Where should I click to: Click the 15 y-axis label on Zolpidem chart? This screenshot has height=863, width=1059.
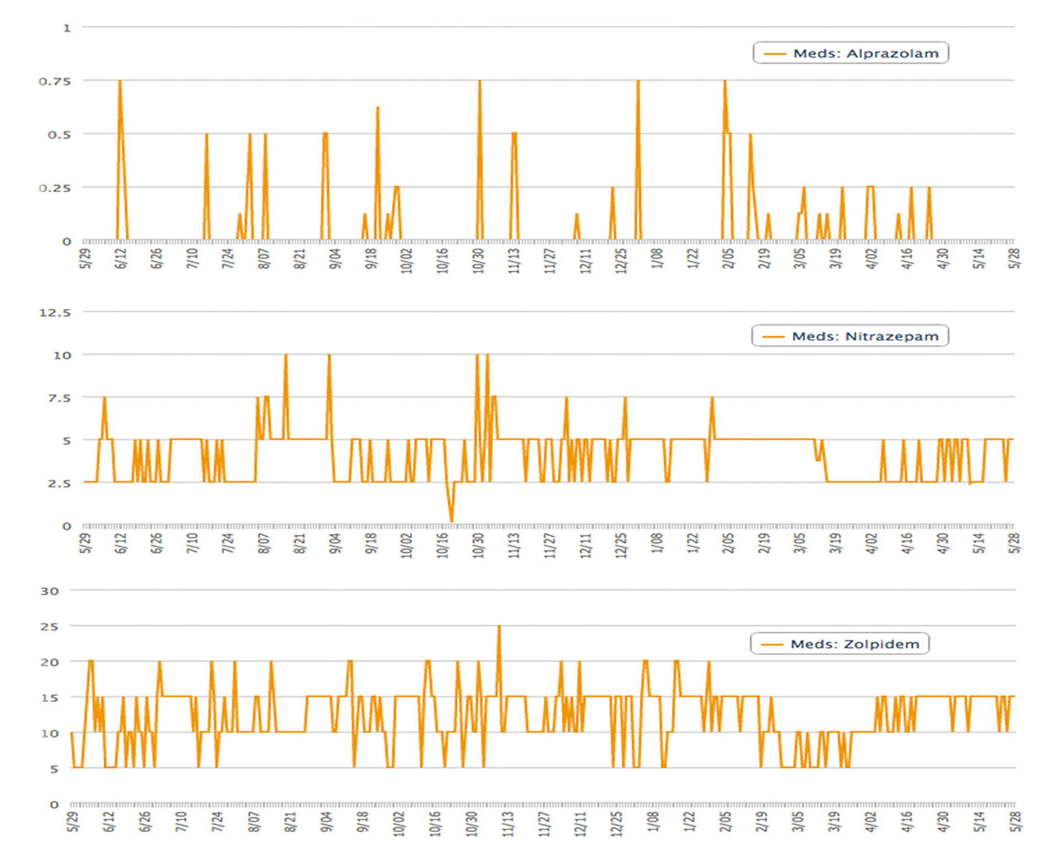click(49, 697)
